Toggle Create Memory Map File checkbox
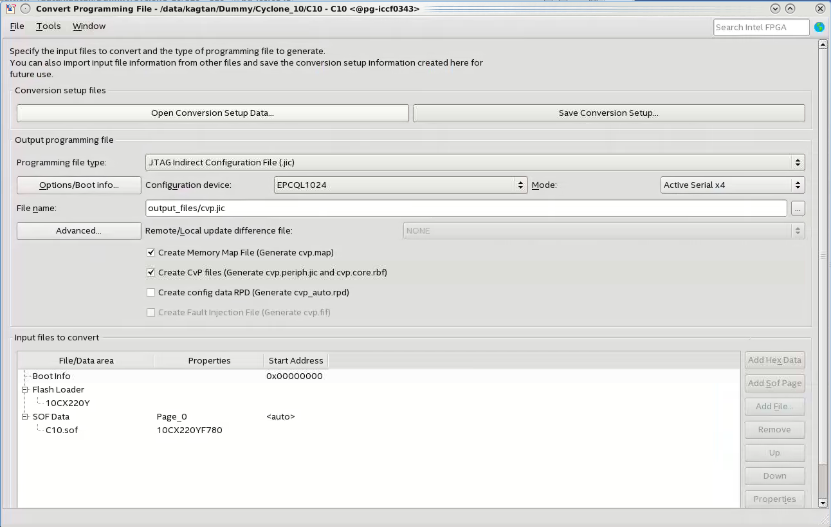This screenshot has height=527, width=831. point(151,253)
